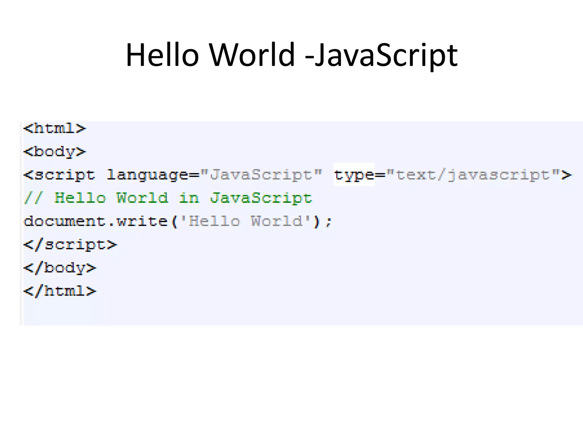583x437 pixels.
Task: Click the green Hello World comment line
Action: coord(168,198)
